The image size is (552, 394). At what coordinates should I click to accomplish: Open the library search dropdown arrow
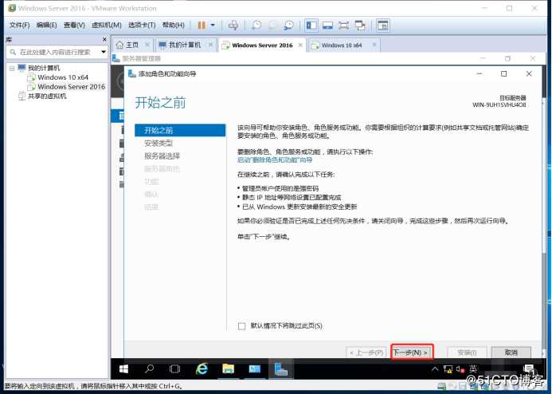[104, 52]
